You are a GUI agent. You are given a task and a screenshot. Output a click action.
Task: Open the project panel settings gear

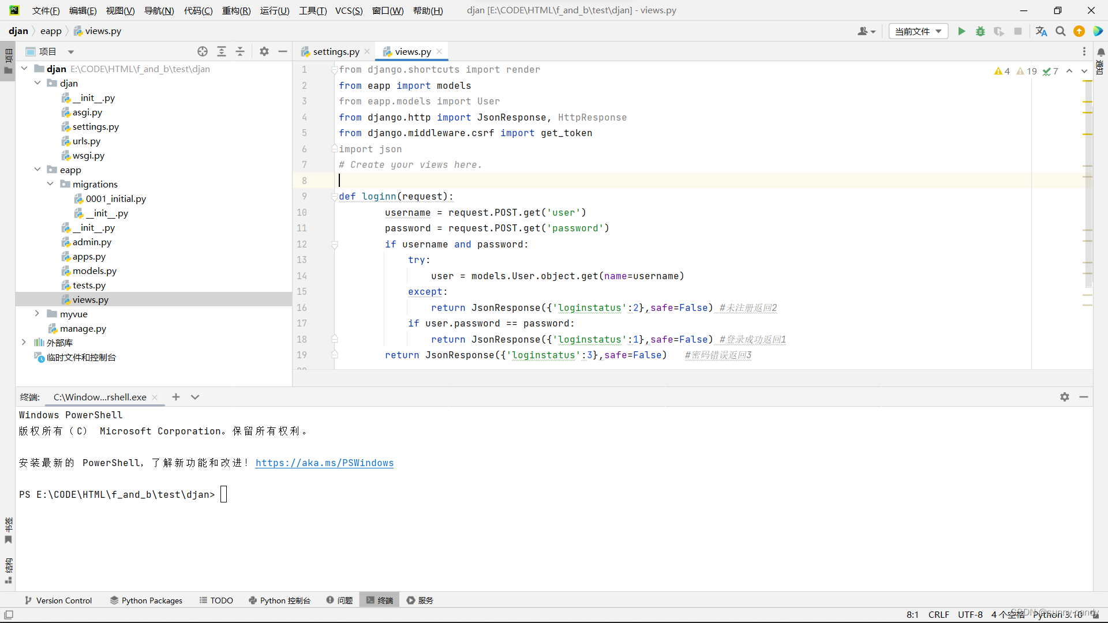tap(264, 51)
